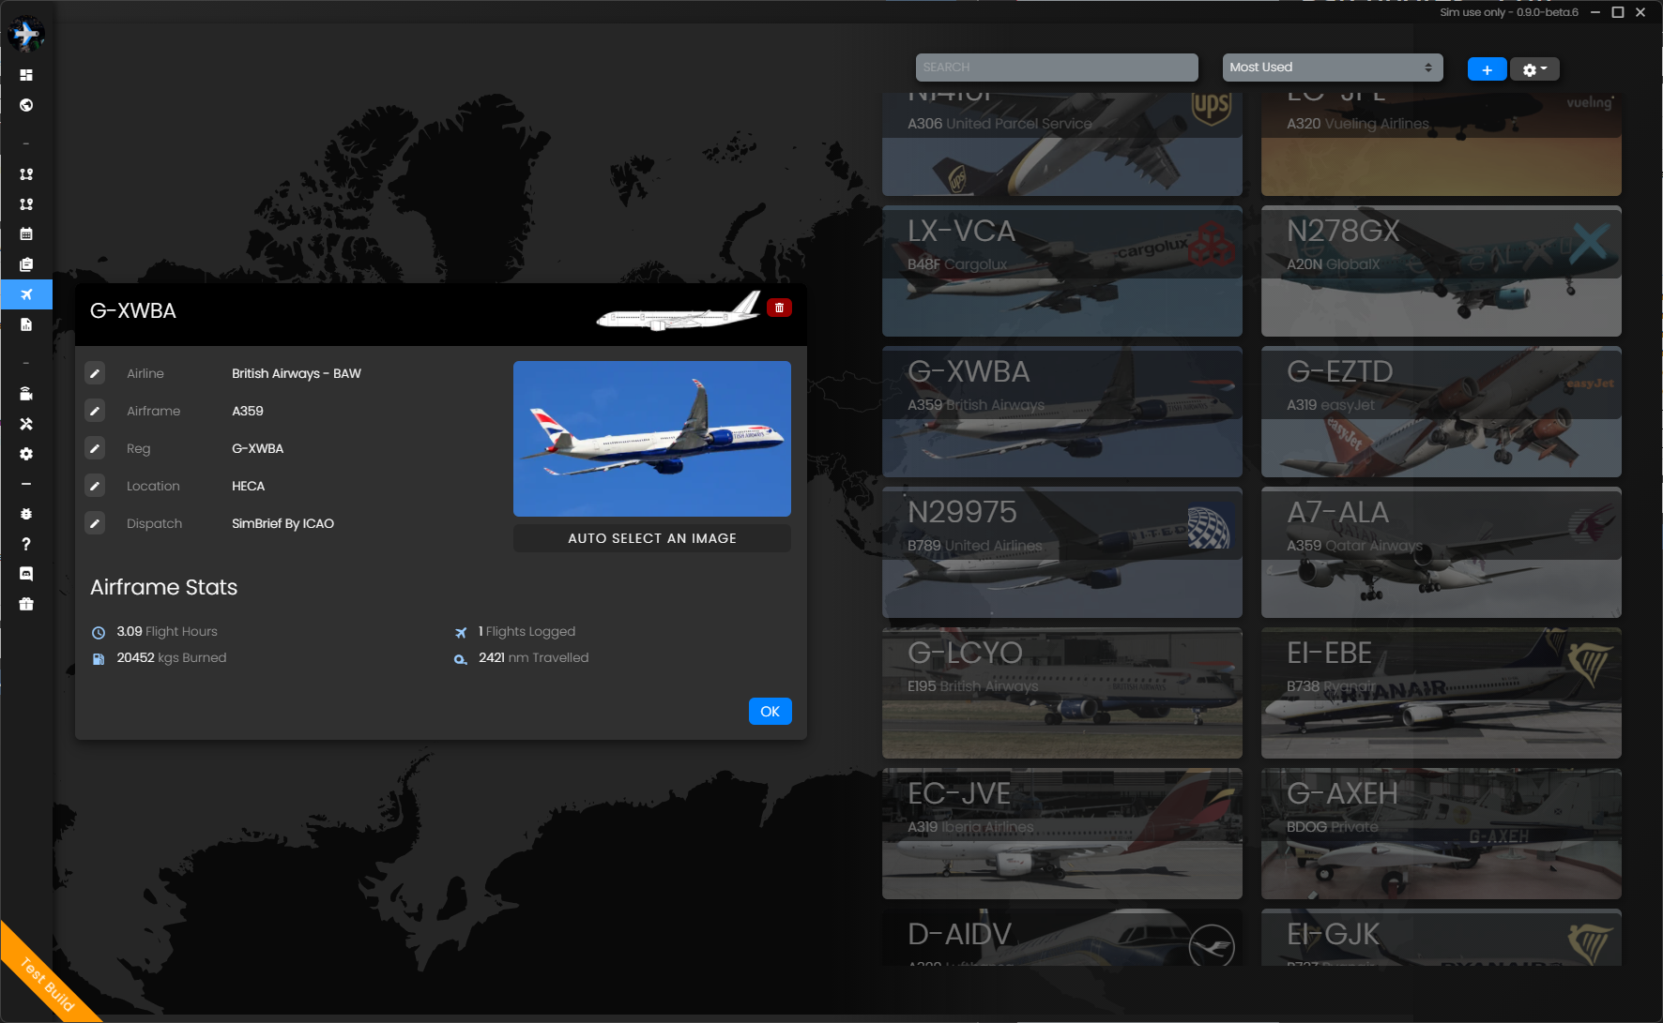Image resolution: width=1663 pixels, height=1023 pixels.
Task: Open the settings gear in sidebar
Action: (26, 454)
